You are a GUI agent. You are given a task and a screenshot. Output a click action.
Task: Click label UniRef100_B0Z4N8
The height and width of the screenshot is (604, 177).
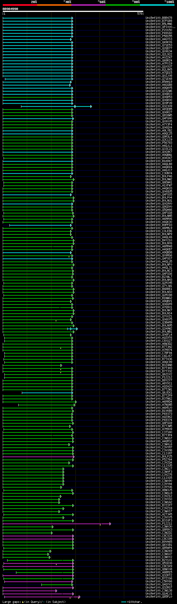159,365
